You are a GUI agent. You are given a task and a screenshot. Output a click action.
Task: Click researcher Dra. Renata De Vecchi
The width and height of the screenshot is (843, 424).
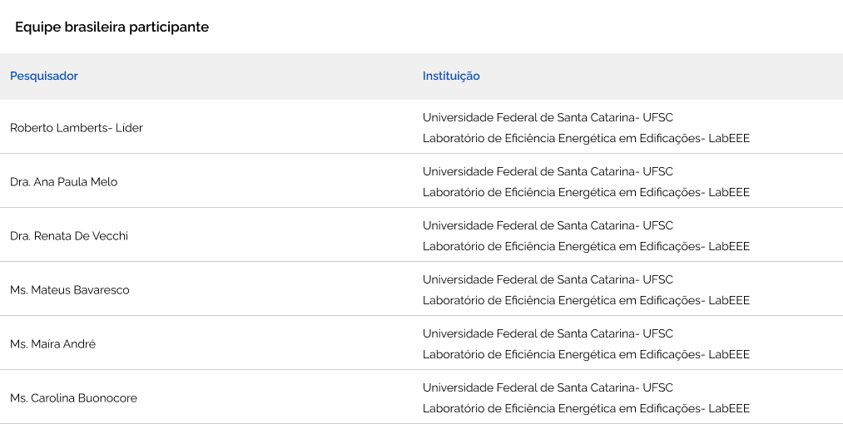click(x=69, y=236)
